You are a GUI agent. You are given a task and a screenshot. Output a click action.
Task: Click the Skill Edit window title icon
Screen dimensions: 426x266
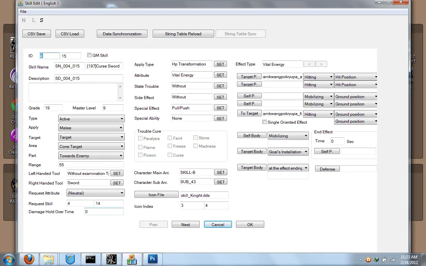(21, 3)
